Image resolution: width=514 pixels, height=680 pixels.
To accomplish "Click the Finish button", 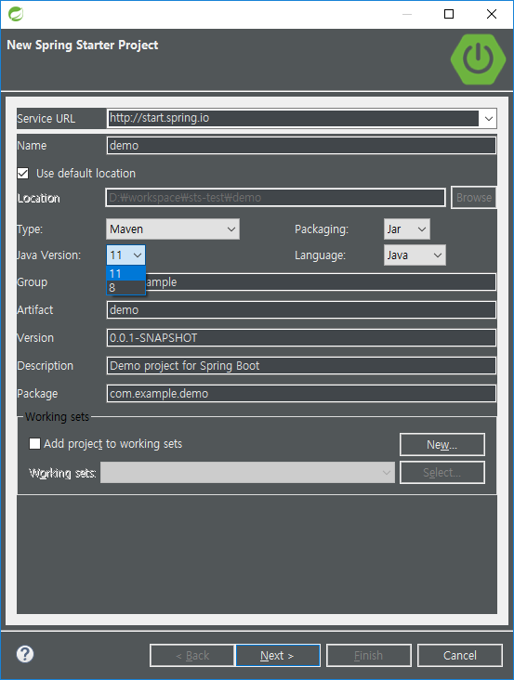I will point(369,655).
